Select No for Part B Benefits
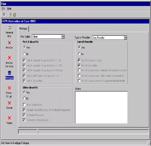The width and height of the screenshot is (151, 146). click(x=80, y=54)
